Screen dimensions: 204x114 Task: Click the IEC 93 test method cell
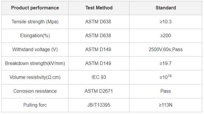click(99, 77)
